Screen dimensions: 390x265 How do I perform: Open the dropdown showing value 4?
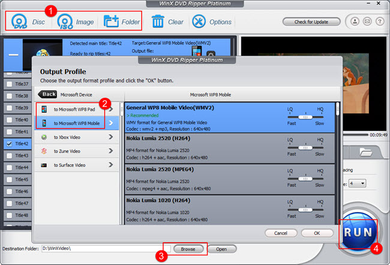tap(357, 183)
